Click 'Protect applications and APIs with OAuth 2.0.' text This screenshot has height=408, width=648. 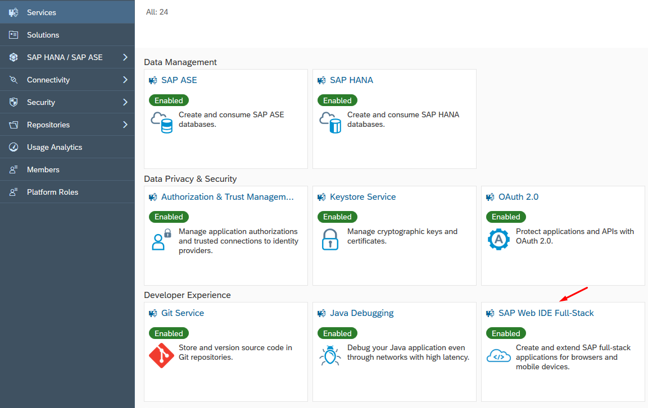(x=575, y=236)
